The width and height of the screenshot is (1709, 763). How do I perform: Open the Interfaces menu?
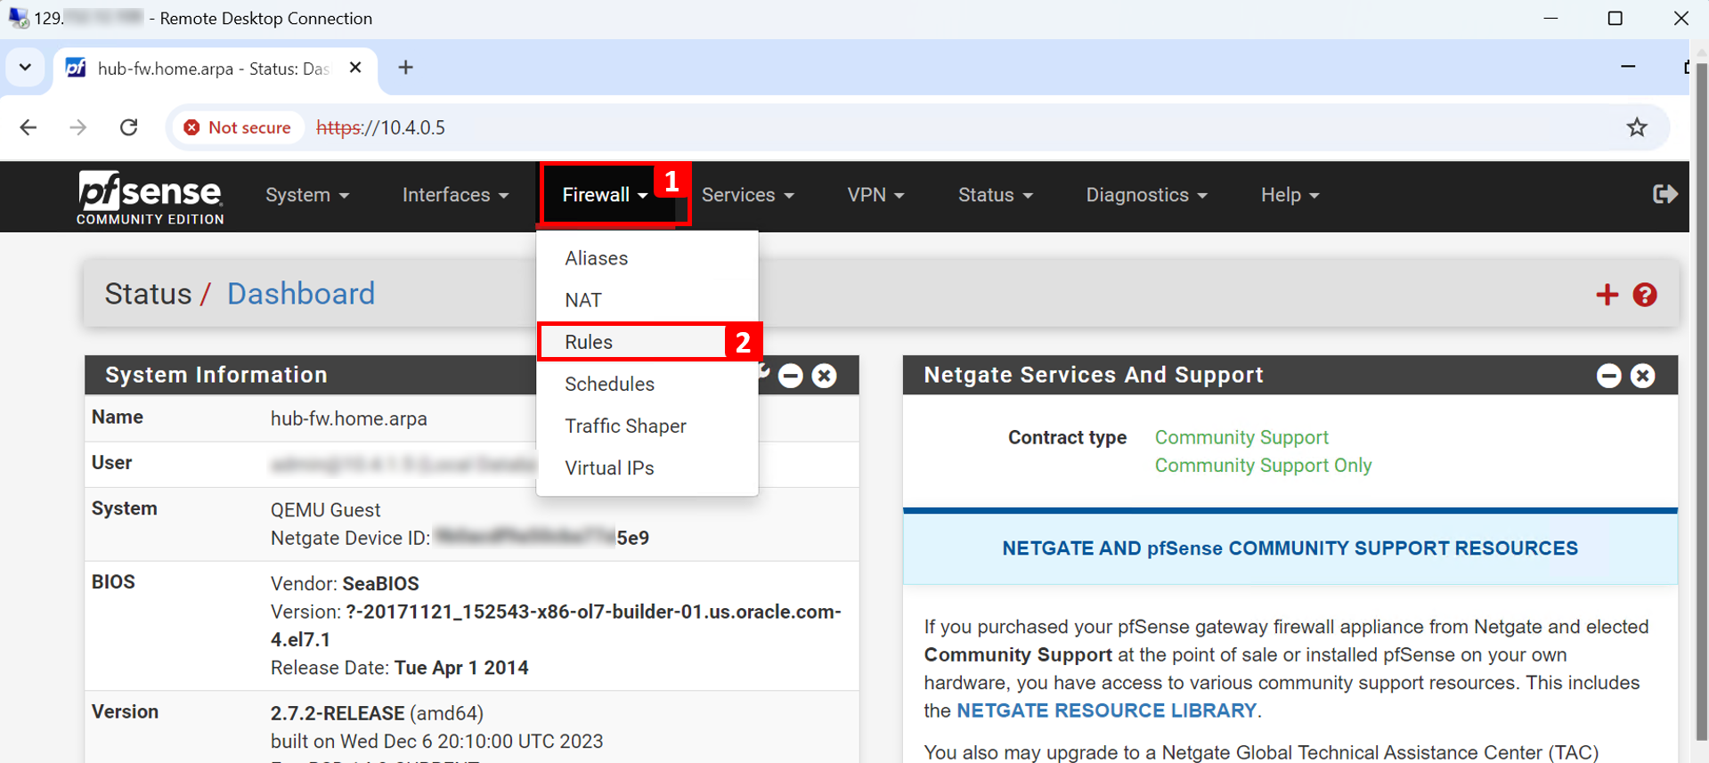pyautogui.click(x=455, y=195)
